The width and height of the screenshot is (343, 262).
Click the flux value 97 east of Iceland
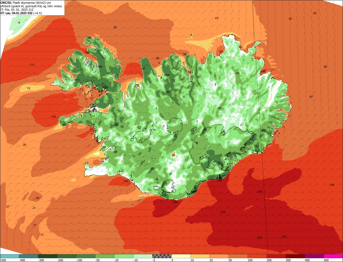pos(311,97)
